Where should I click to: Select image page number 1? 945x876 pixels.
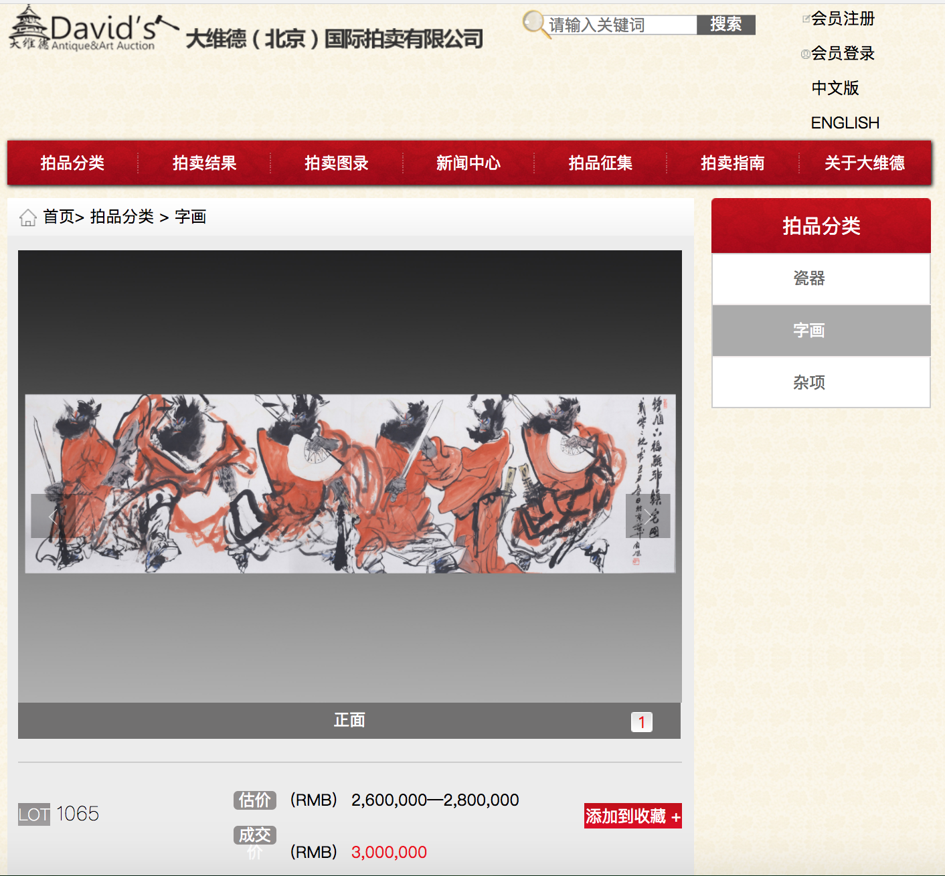point(642,722)
